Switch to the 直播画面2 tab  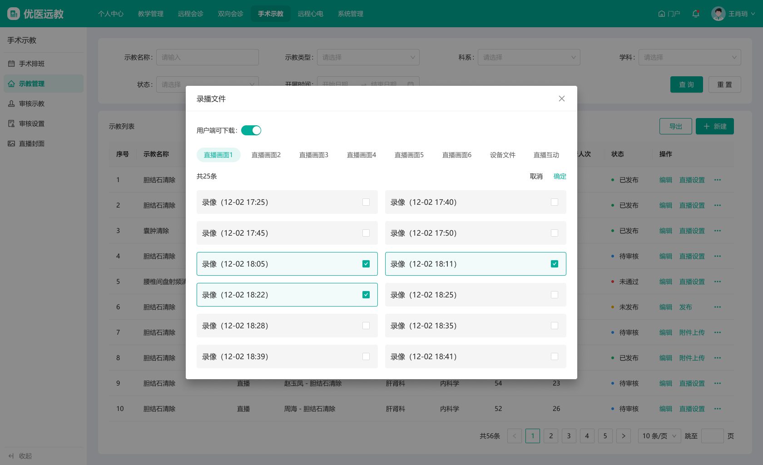tap(266, 155)
